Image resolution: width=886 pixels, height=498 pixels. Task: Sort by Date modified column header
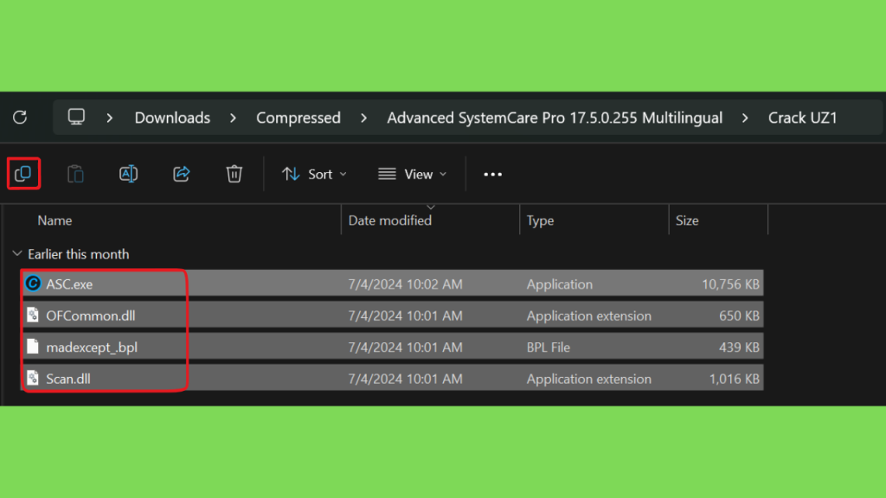pos(390,220)
